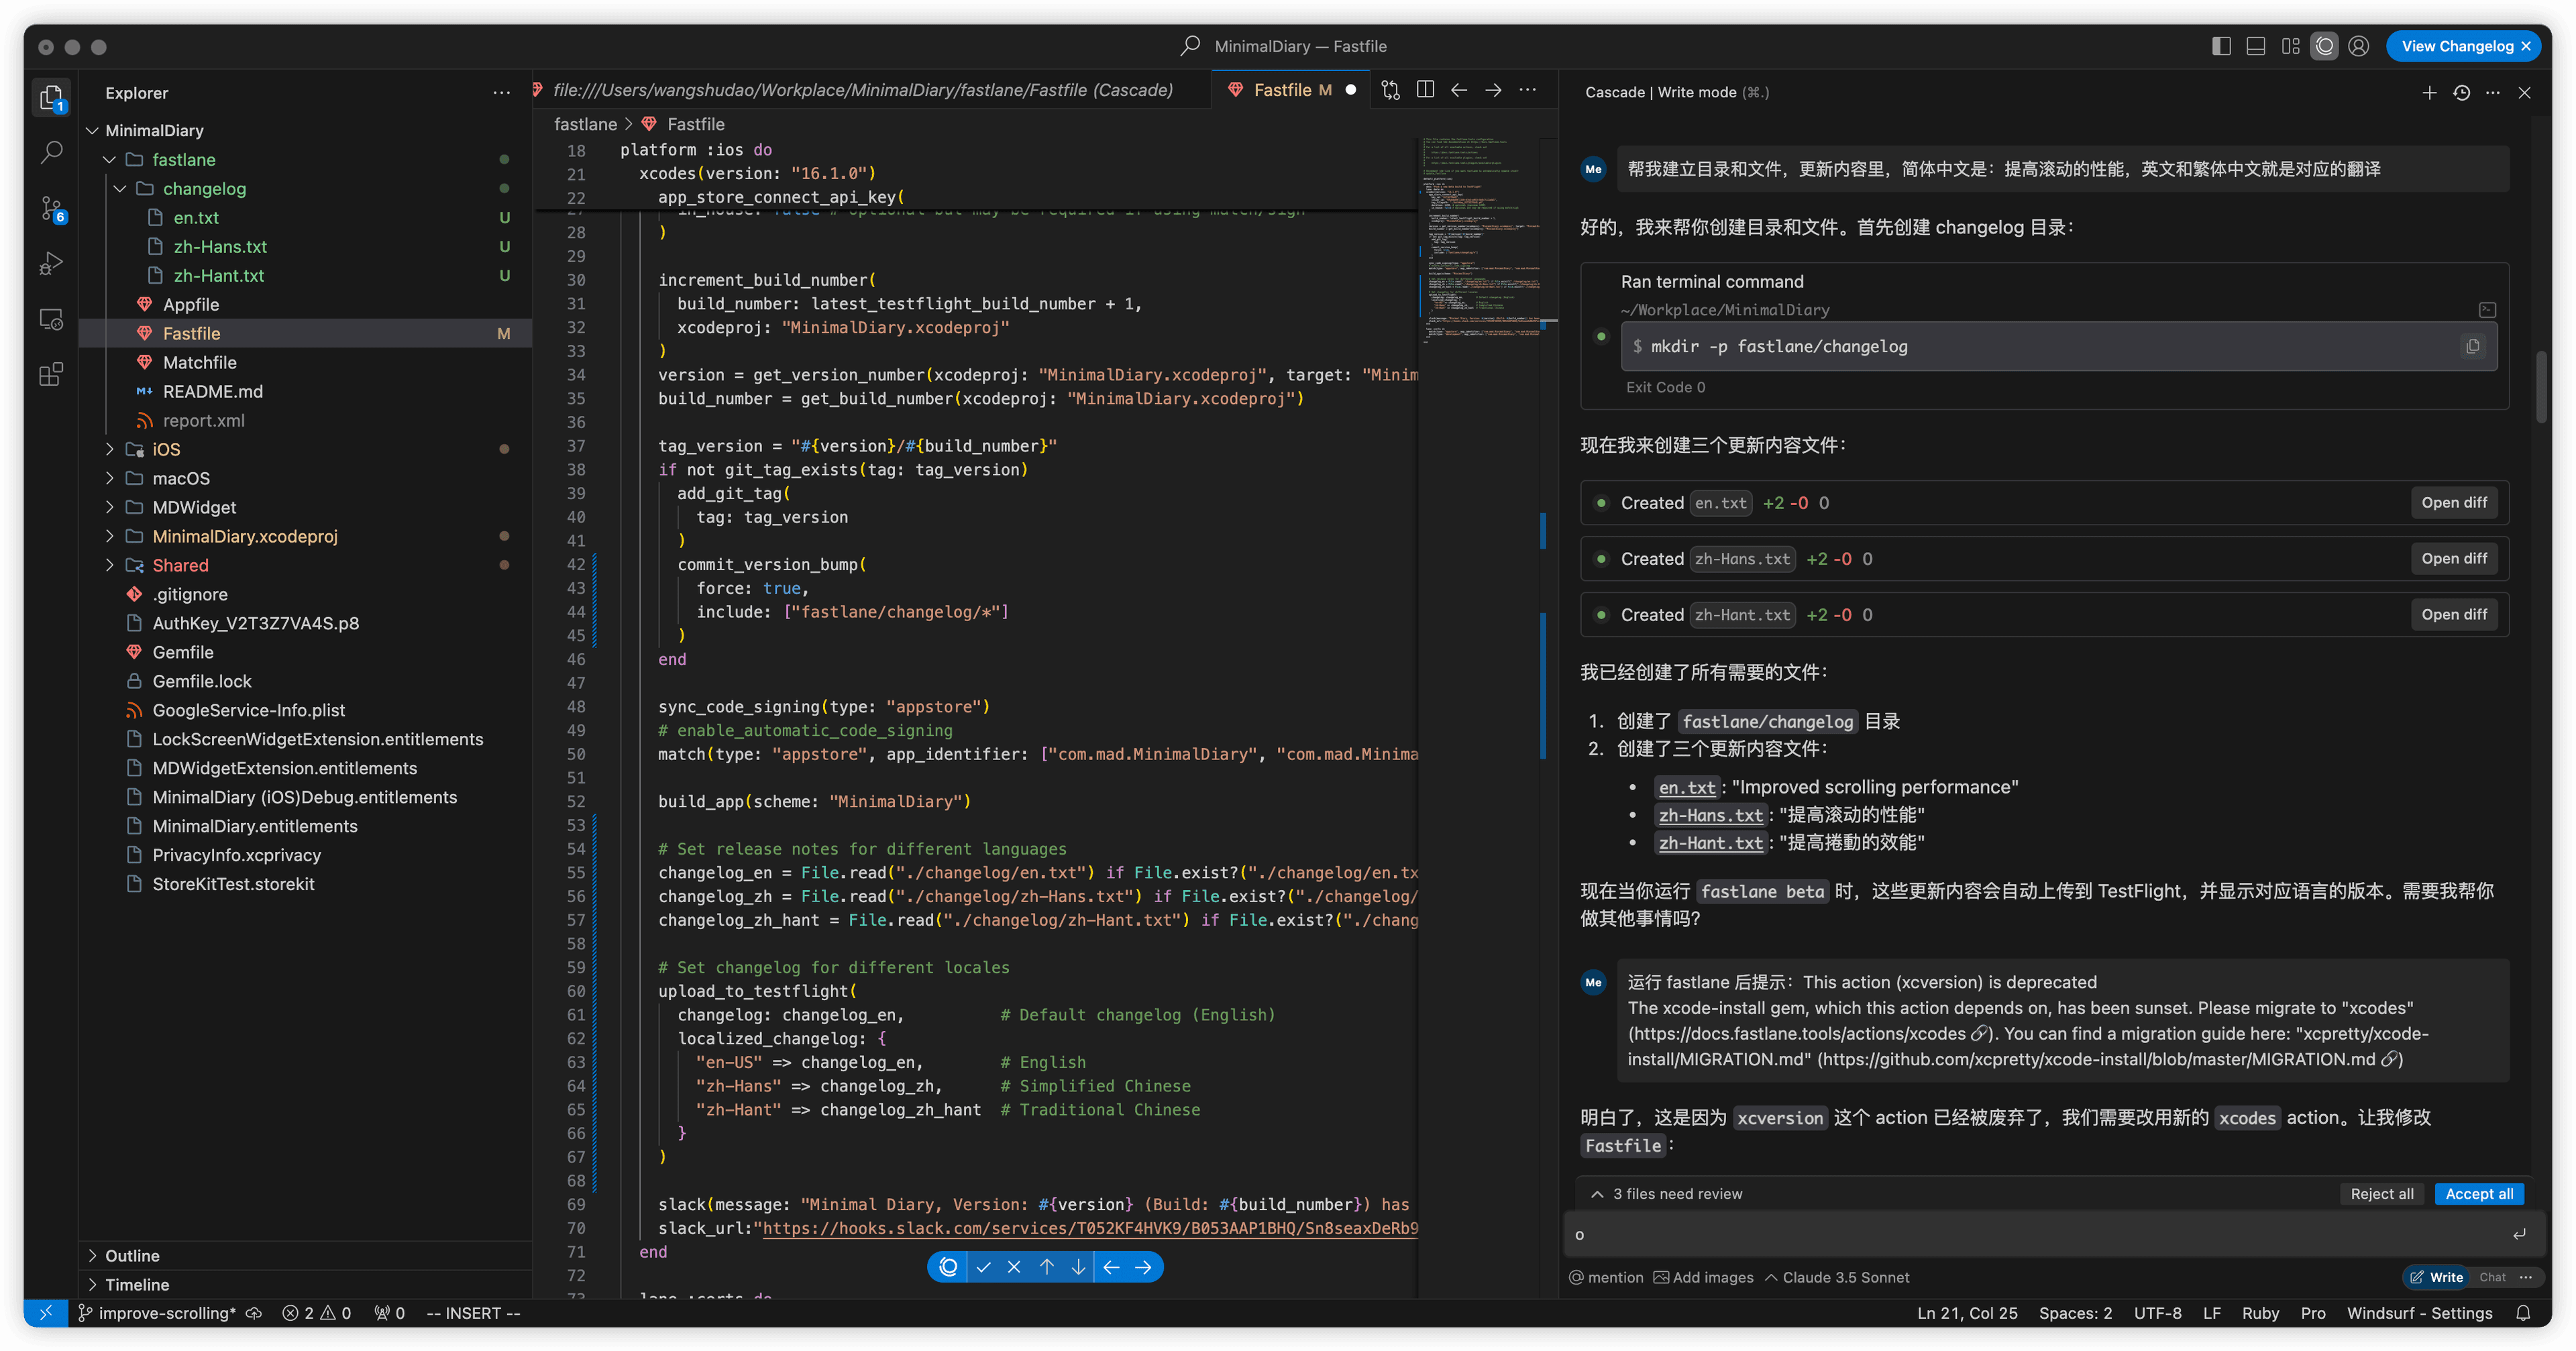
Task: Switch to the Fastfile (Cascade) diff tab
Action: tap(862, 90)
